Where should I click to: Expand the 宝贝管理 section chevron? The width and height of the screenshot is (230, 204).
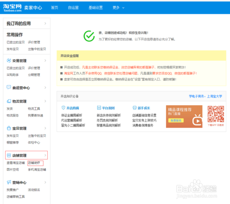[x=45, y=128]
